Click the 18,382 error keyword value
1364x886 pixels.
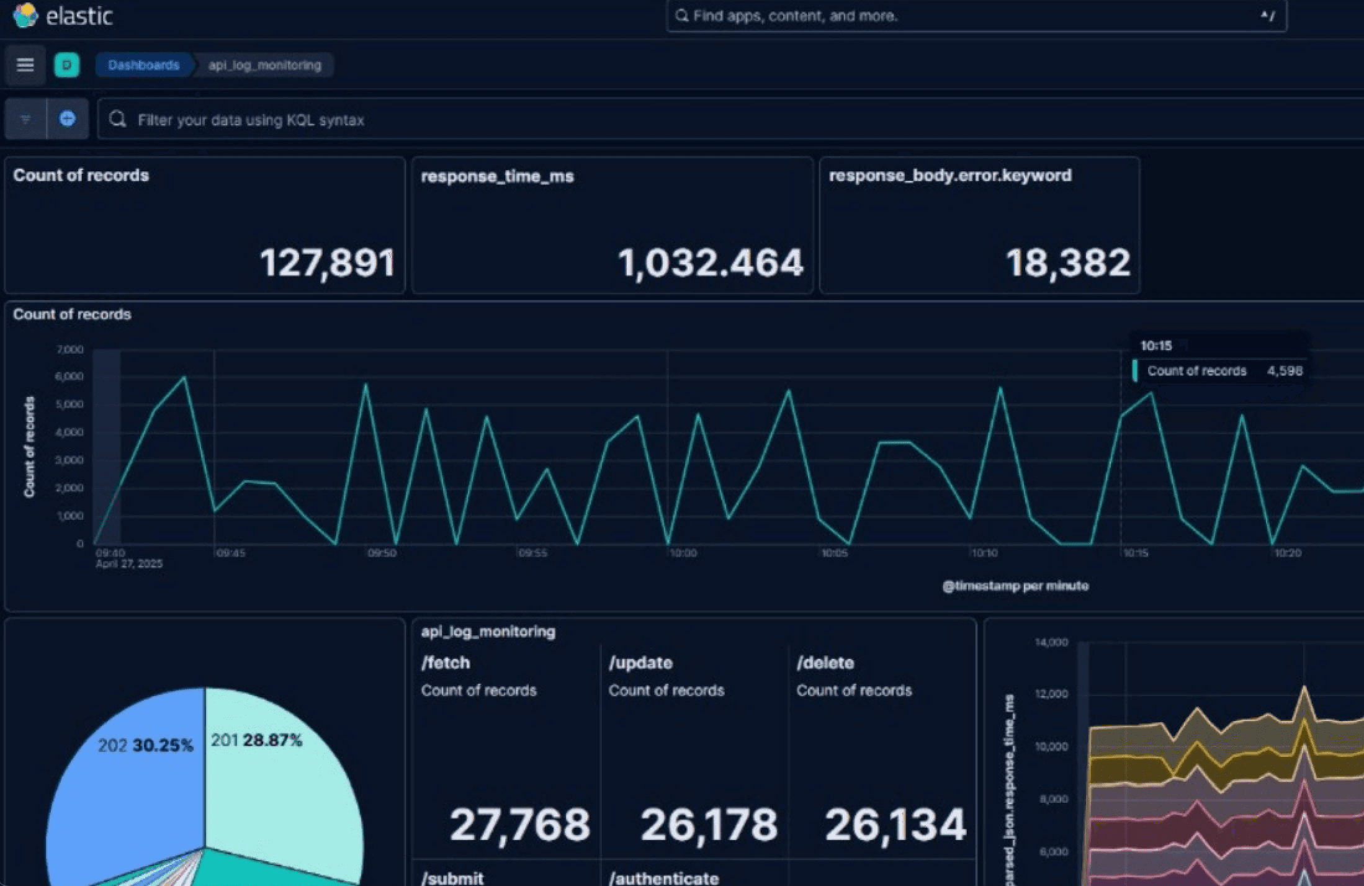(x=1068, y=262)
